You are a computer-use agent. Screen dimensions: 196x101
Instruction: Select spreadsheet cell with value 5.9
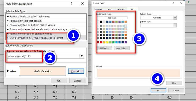tap(36, 98)
